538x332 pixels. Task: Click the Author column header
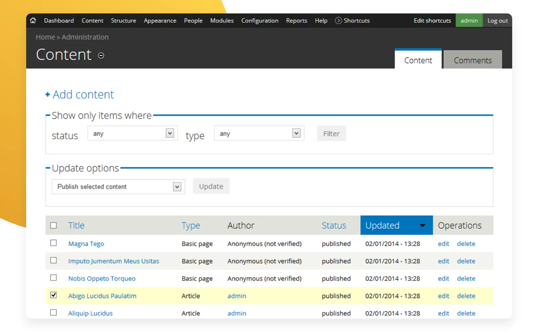click(241, 225)
